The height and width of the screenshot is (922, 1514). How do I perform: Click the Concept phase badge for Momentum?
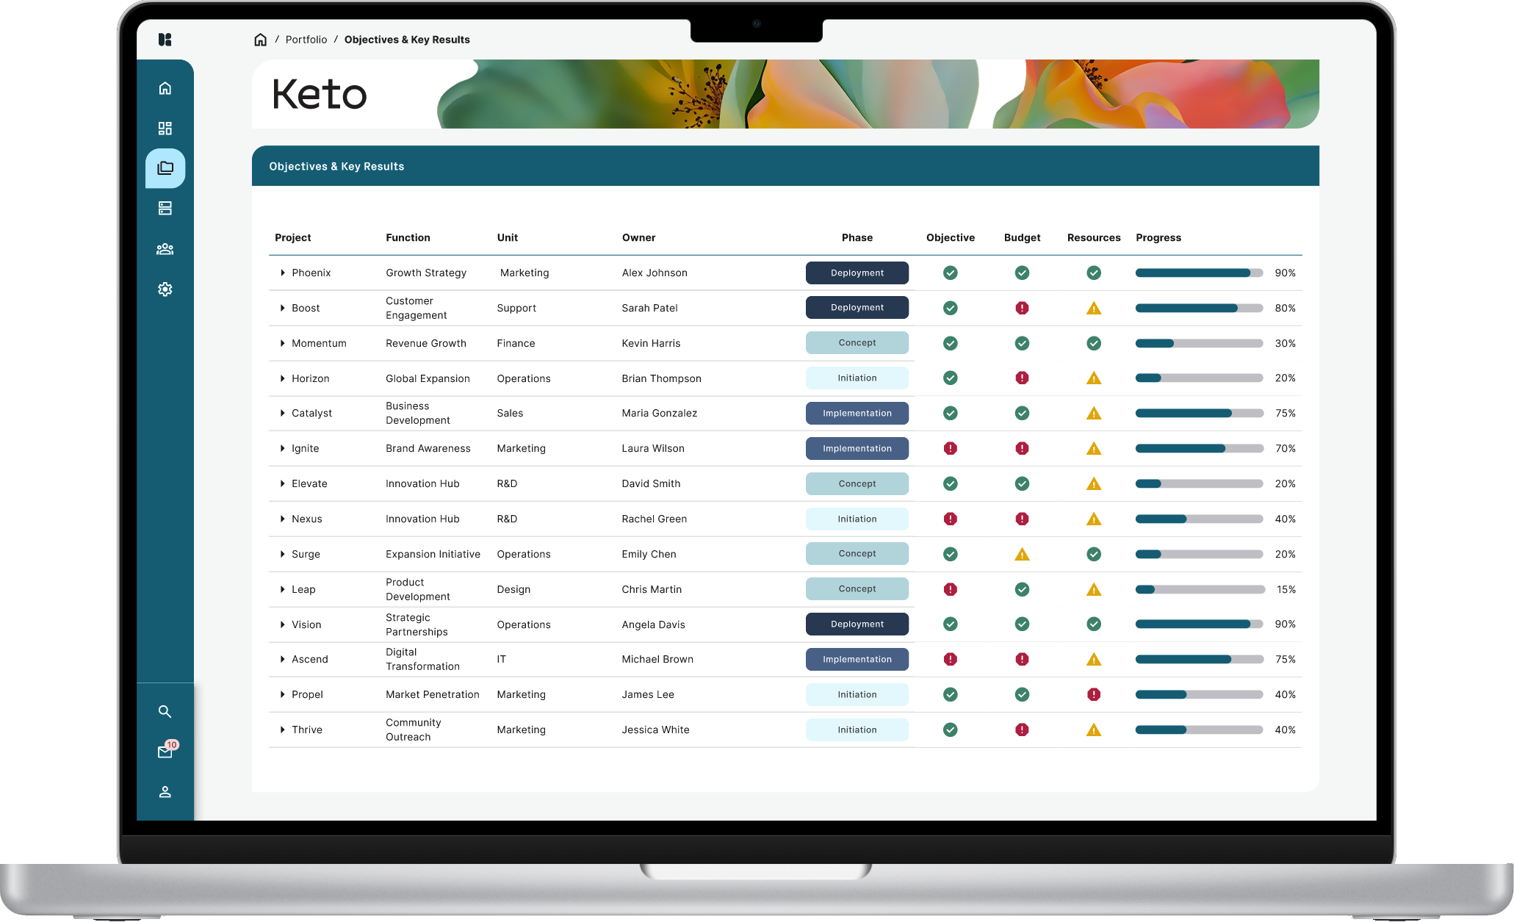[x=857, y=342]
